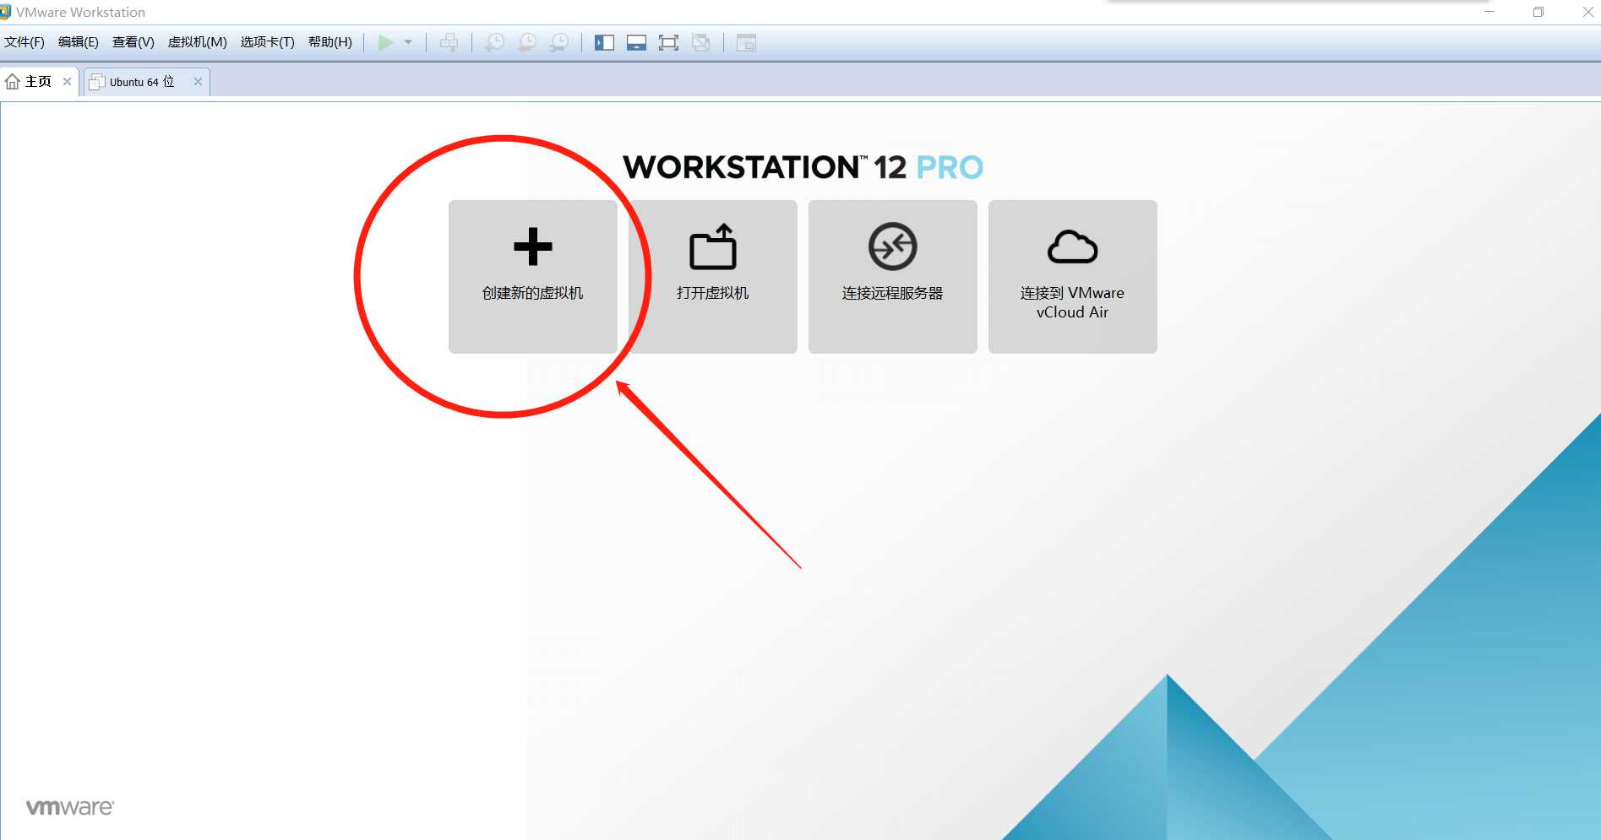Click the console view toolbar icon

pos(746,42)
